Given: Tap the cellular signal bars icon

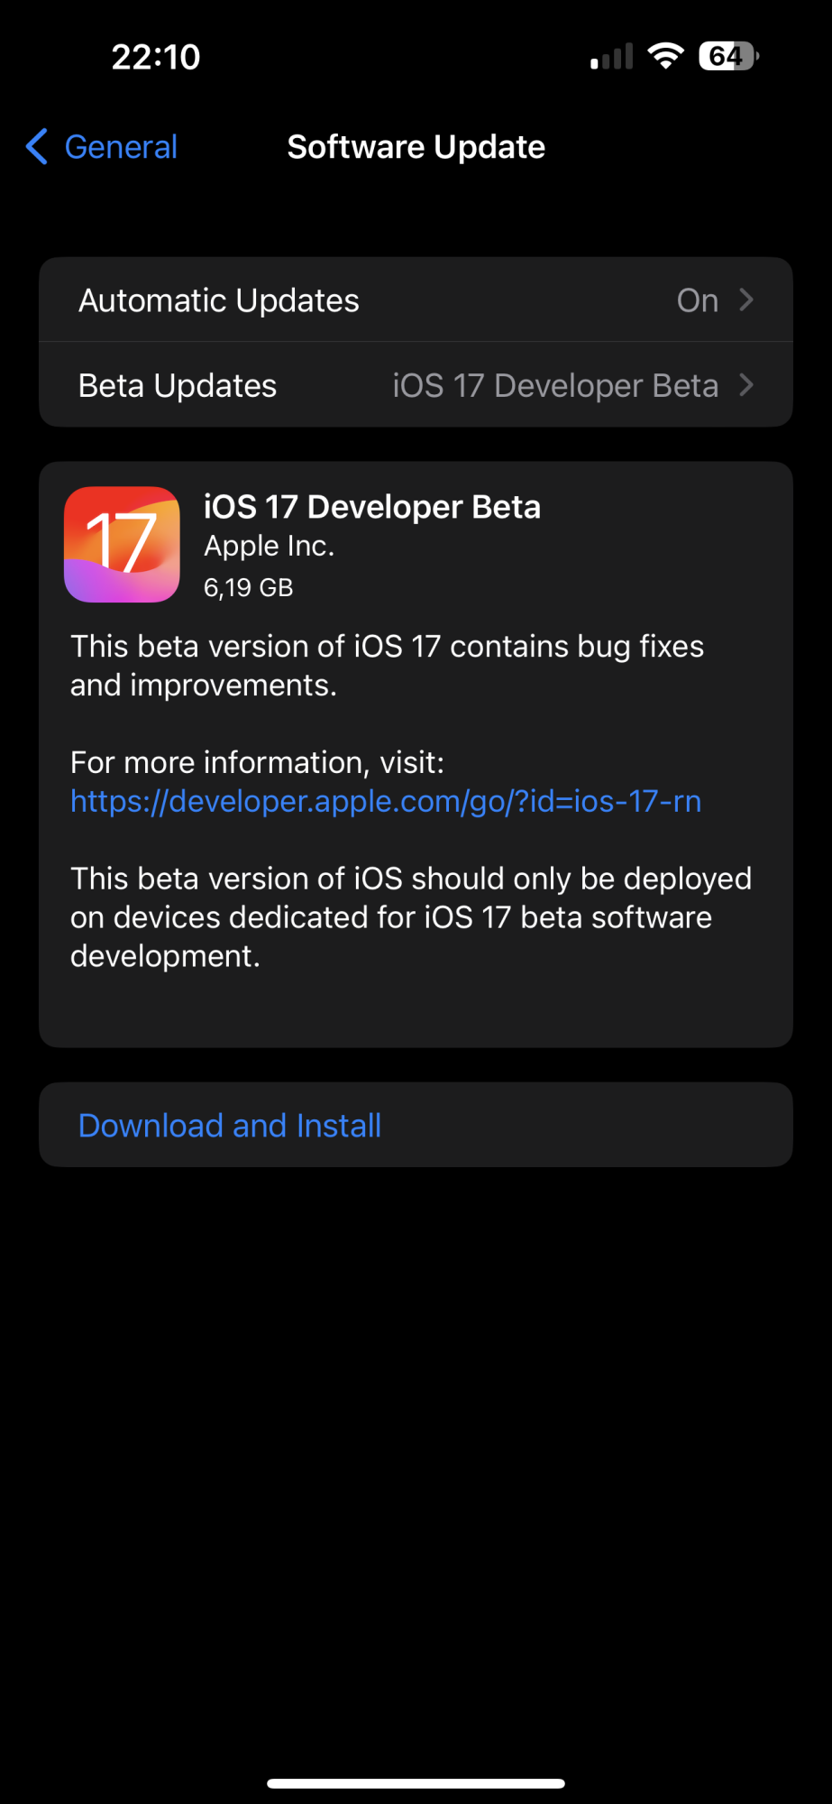Looking at the screenshot, I should coord(611,57).
